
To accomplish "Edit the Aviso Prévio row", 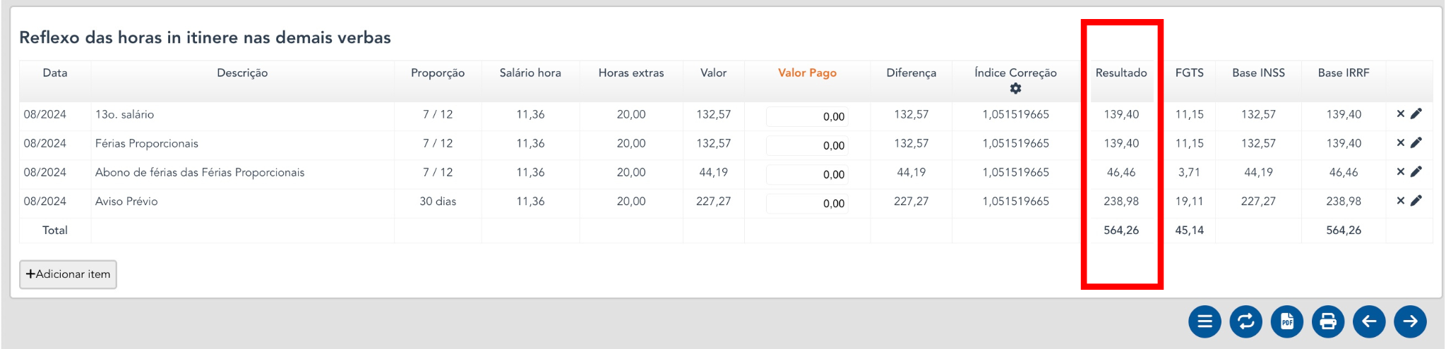I will pyautogui.click(x=1416, y=201).
